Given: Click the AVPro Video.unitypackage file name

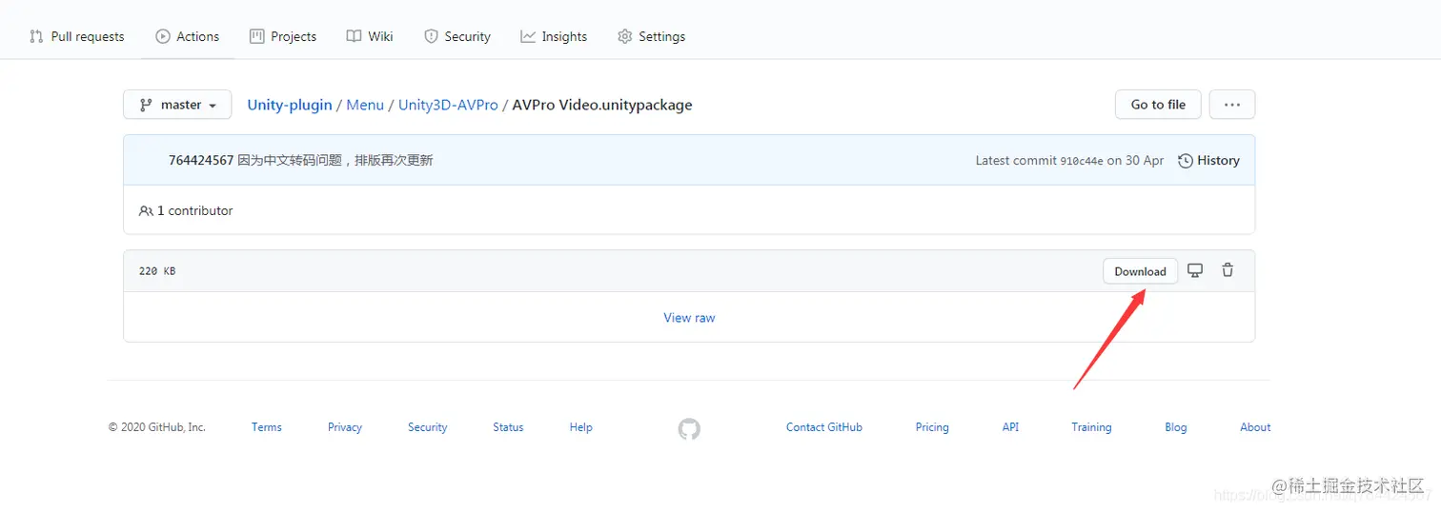Looking at the screenshot, I should (x=602, y=105).
